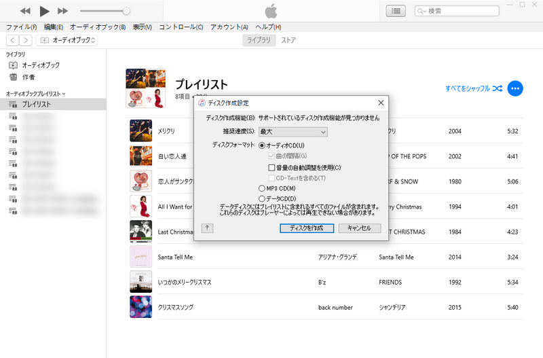Image resolution: width=543 pixels, height=358 pixels.
Task: Go forward with the right arrow button
Action: (x=26, y=40)
